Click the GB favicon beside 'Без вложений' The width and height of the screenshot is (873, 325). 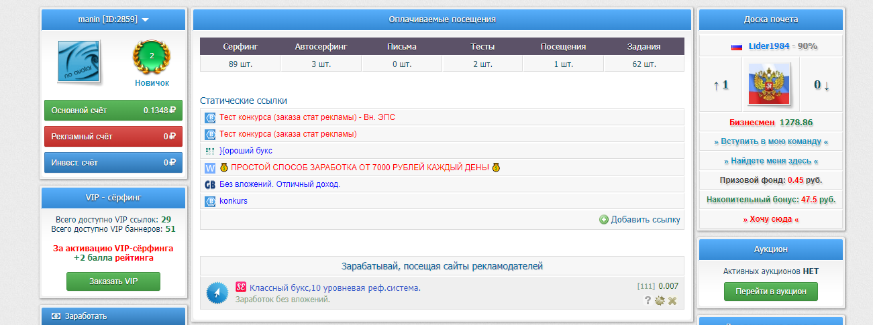(x=209, y=184)
